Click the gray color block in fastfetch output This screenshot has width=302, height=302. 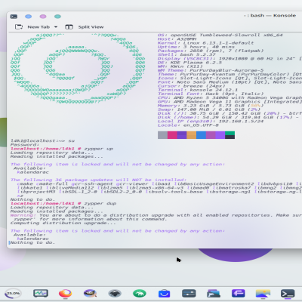tap(162, 135)
